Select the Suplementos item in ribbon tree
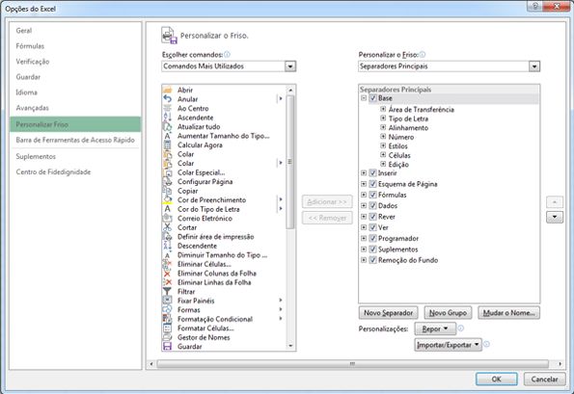This screenshot has width=574, height=394. [397, 250]
